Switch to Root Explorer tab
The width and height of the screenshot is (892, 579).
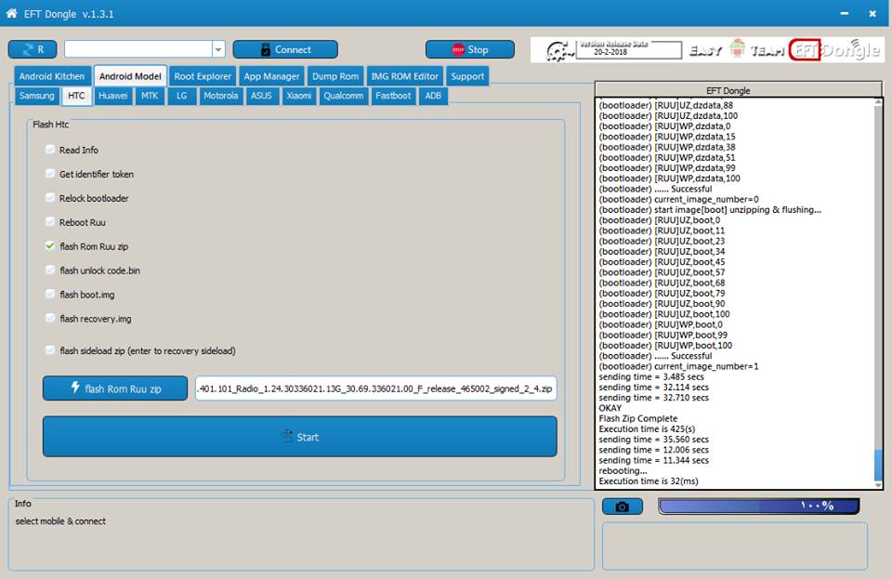click(203, 76)
